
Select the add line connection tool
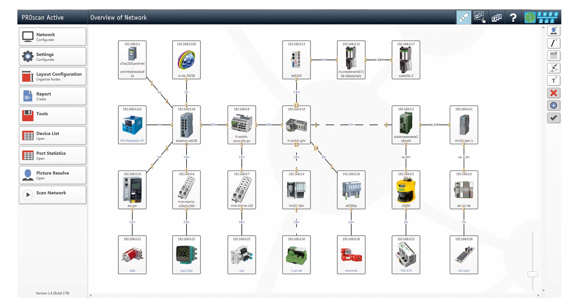coord(553,43)
